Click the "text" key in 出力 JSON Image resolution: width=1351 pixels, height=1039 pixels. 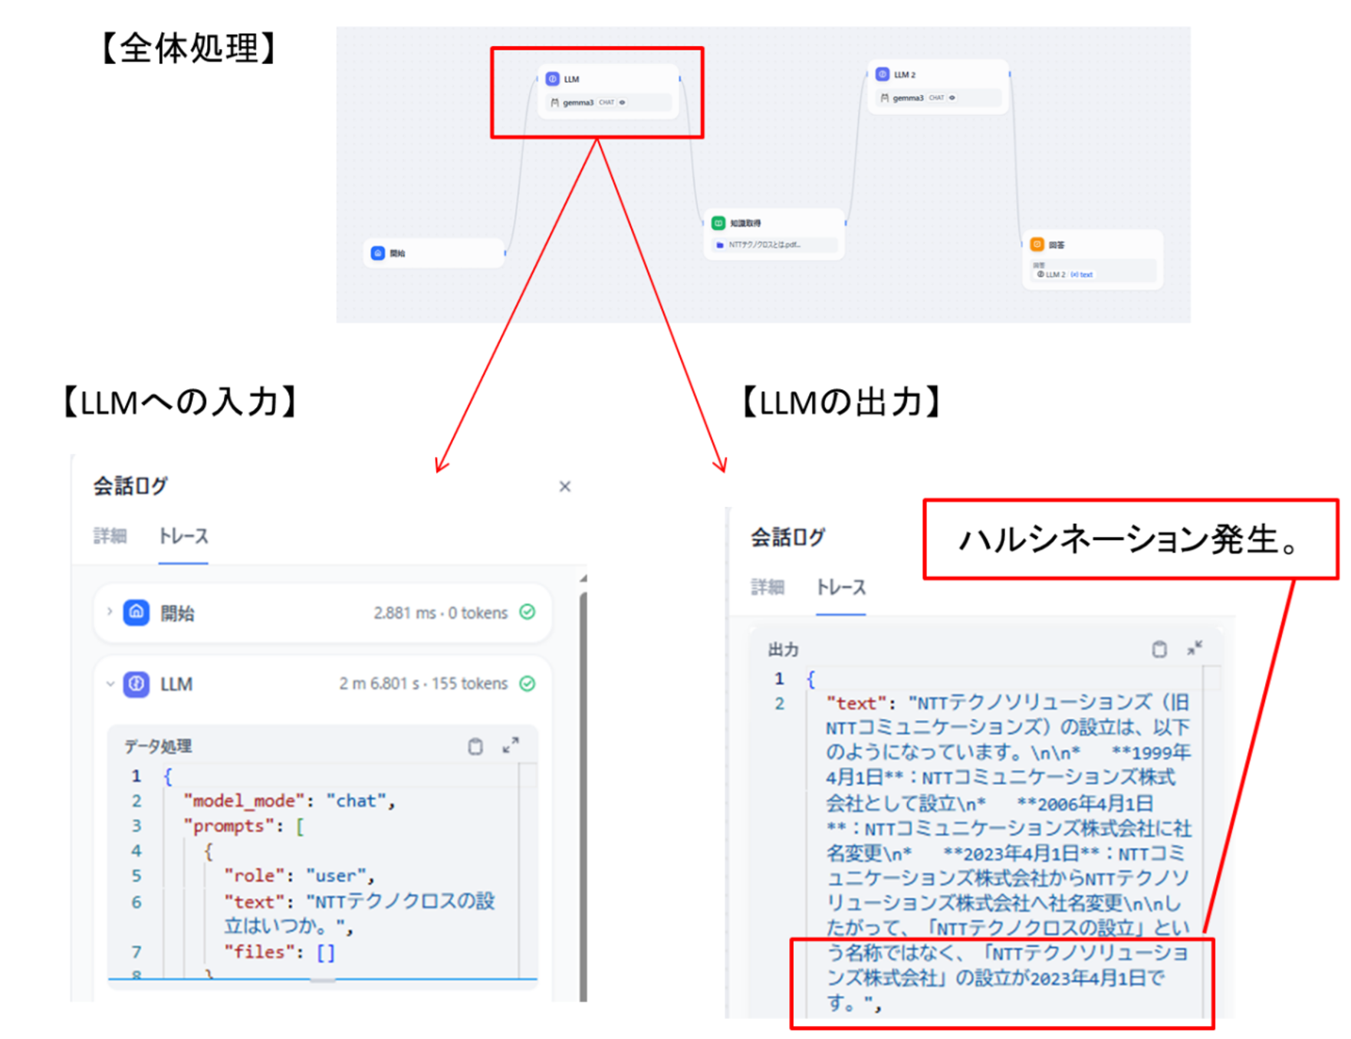pyautogui.click(x=856, y=703)
